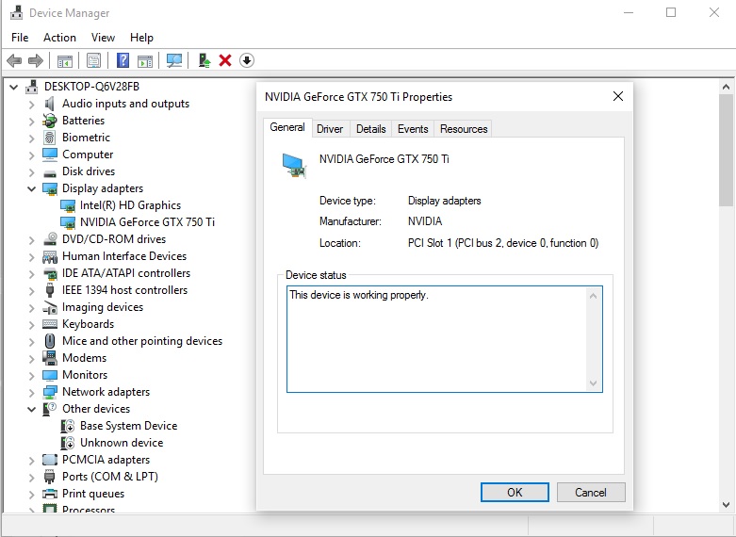Click the Keyboards category icon
The width and height of the screenshot is (736, 537).
coord(50,324)
